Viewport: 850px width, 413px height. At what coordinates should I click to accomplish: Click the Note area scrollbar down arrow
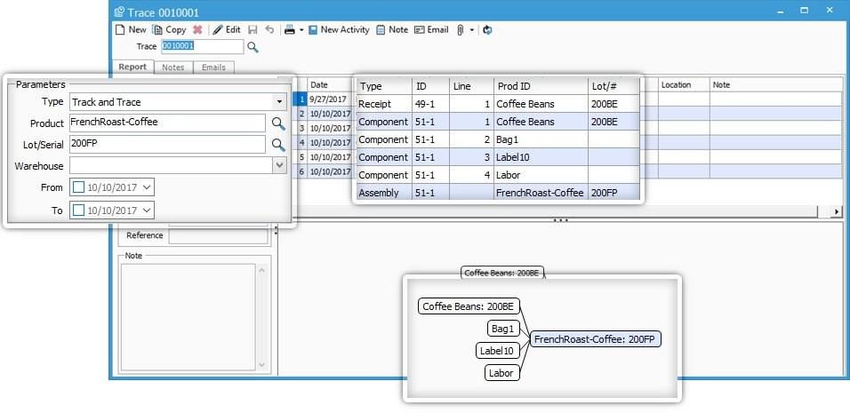[x=262, y=365]
